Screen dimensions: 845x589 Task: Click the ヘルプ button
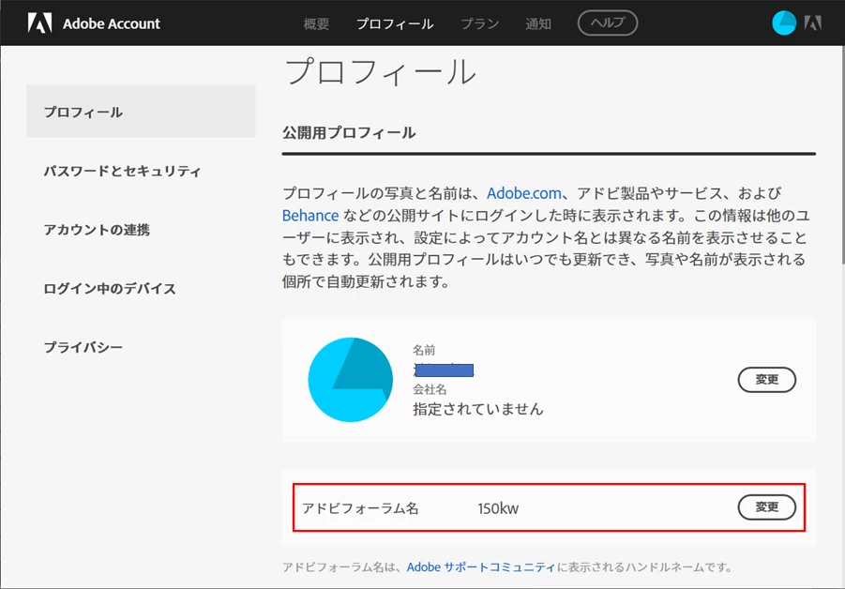(608, 23)
